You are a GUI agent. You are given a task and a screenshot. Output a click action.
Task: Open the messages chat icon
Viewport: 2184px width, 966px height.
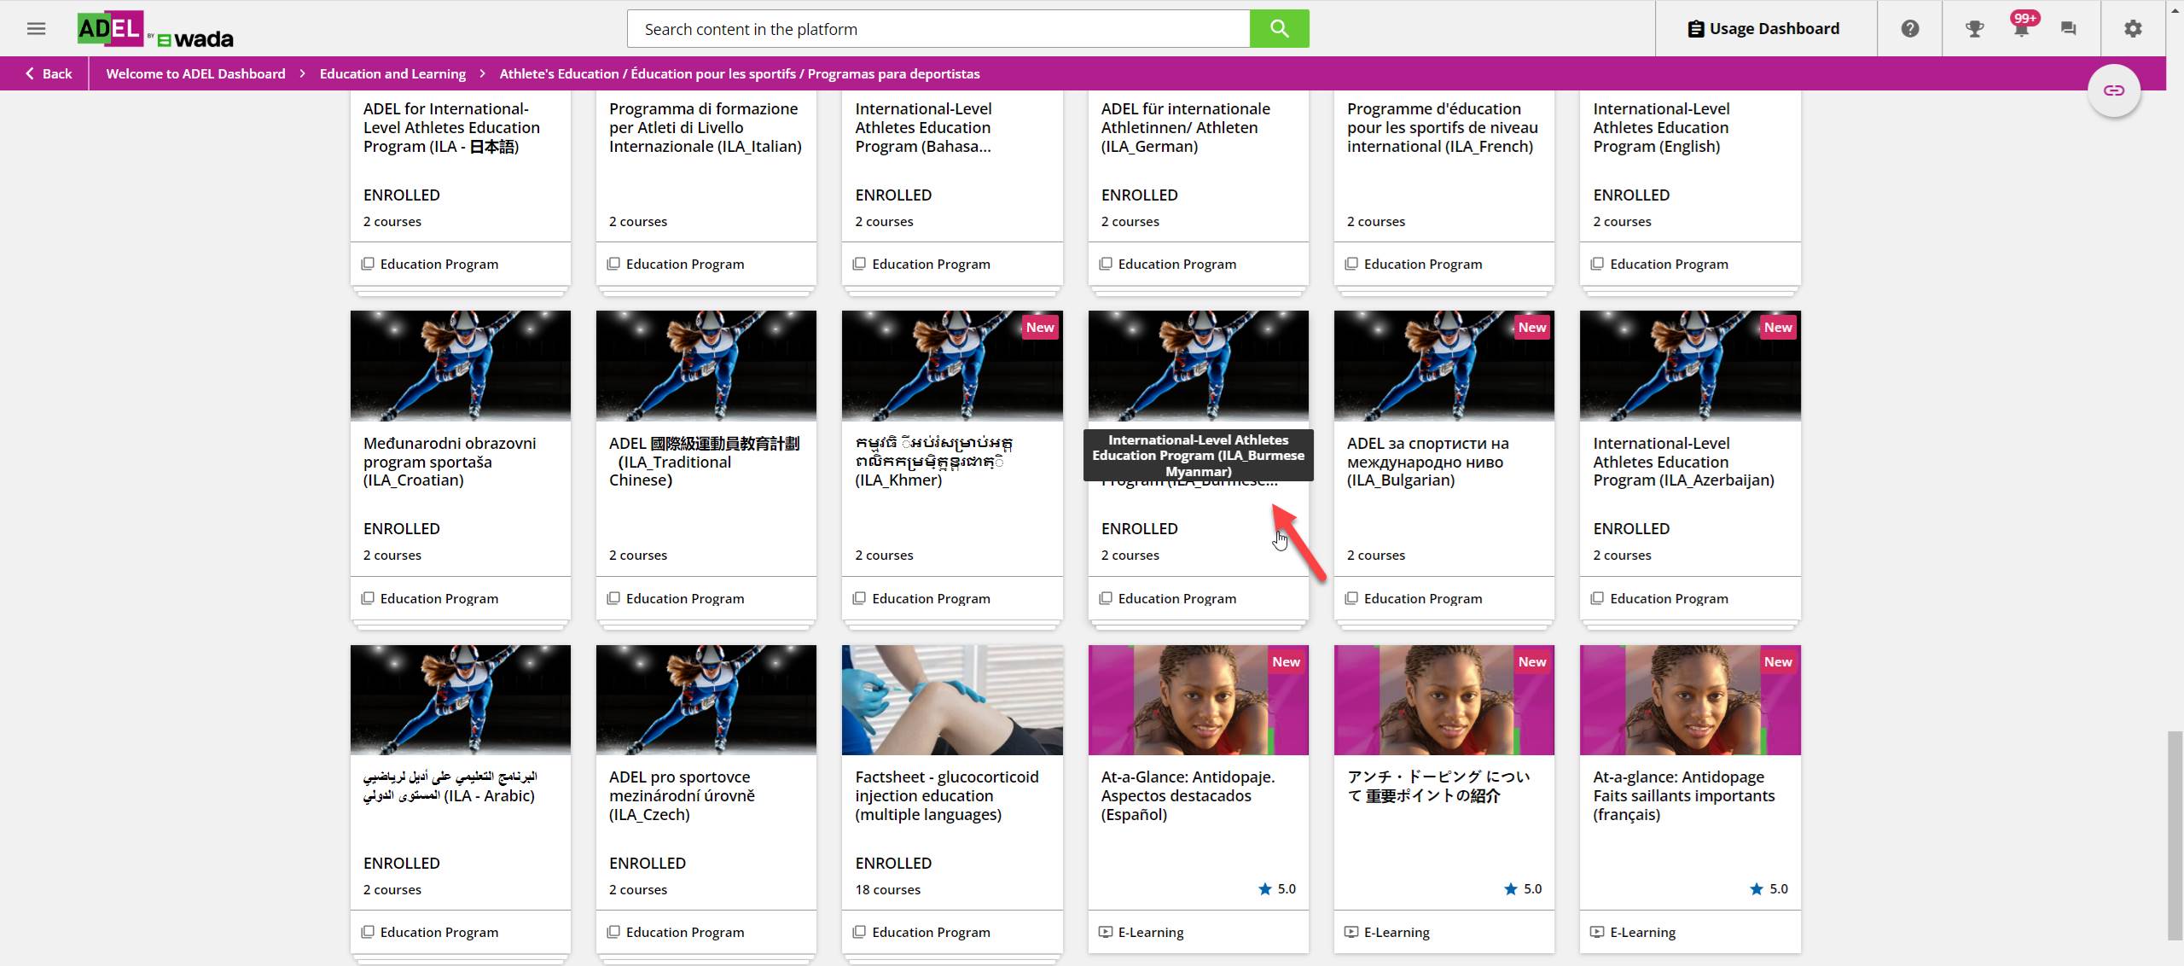(x=2068, y=29)
